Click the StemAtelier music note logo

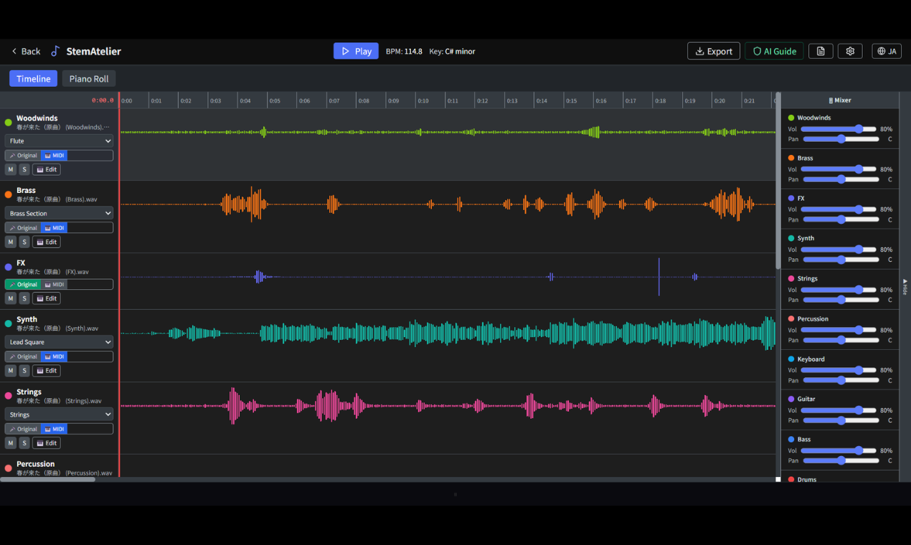(x=55, y=51)
